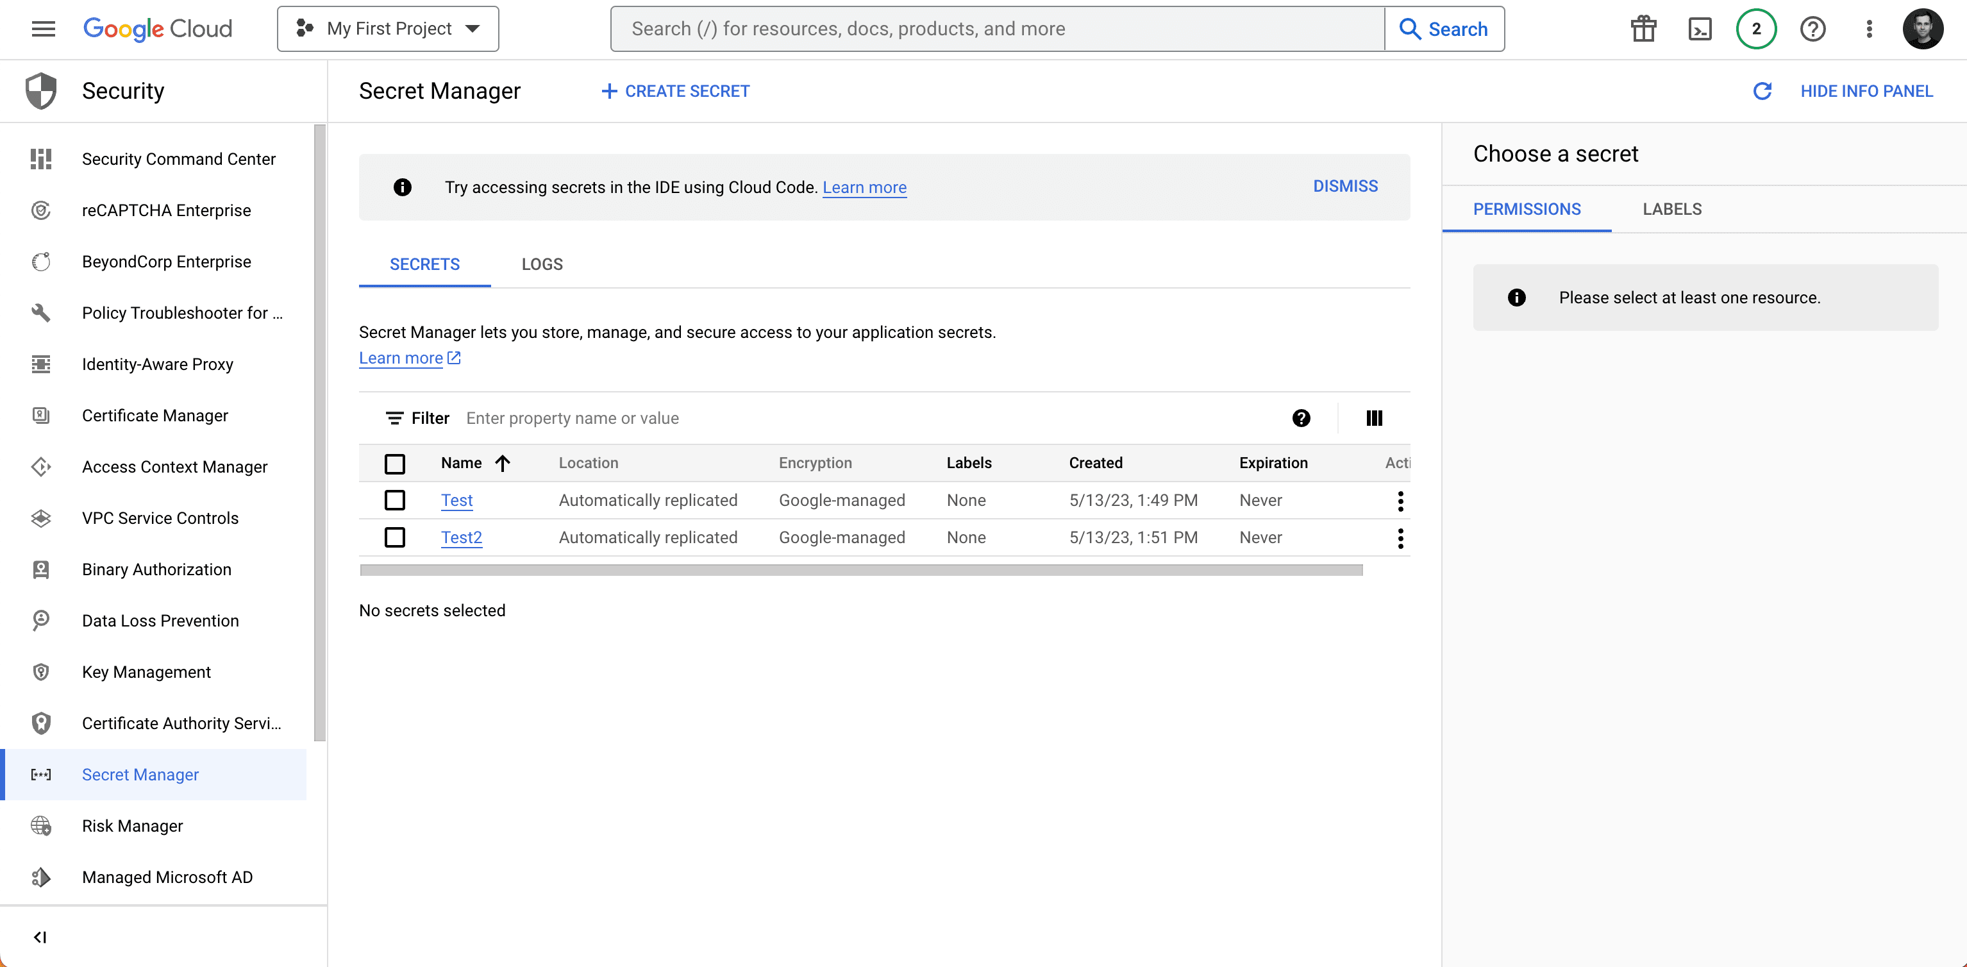The height and width of the screenshot is (967, 1967).
Task: Switch to the LOGS tab
Action: point(542,264)
